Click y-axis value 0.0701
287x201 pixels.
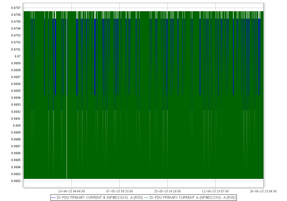[16, 49]
